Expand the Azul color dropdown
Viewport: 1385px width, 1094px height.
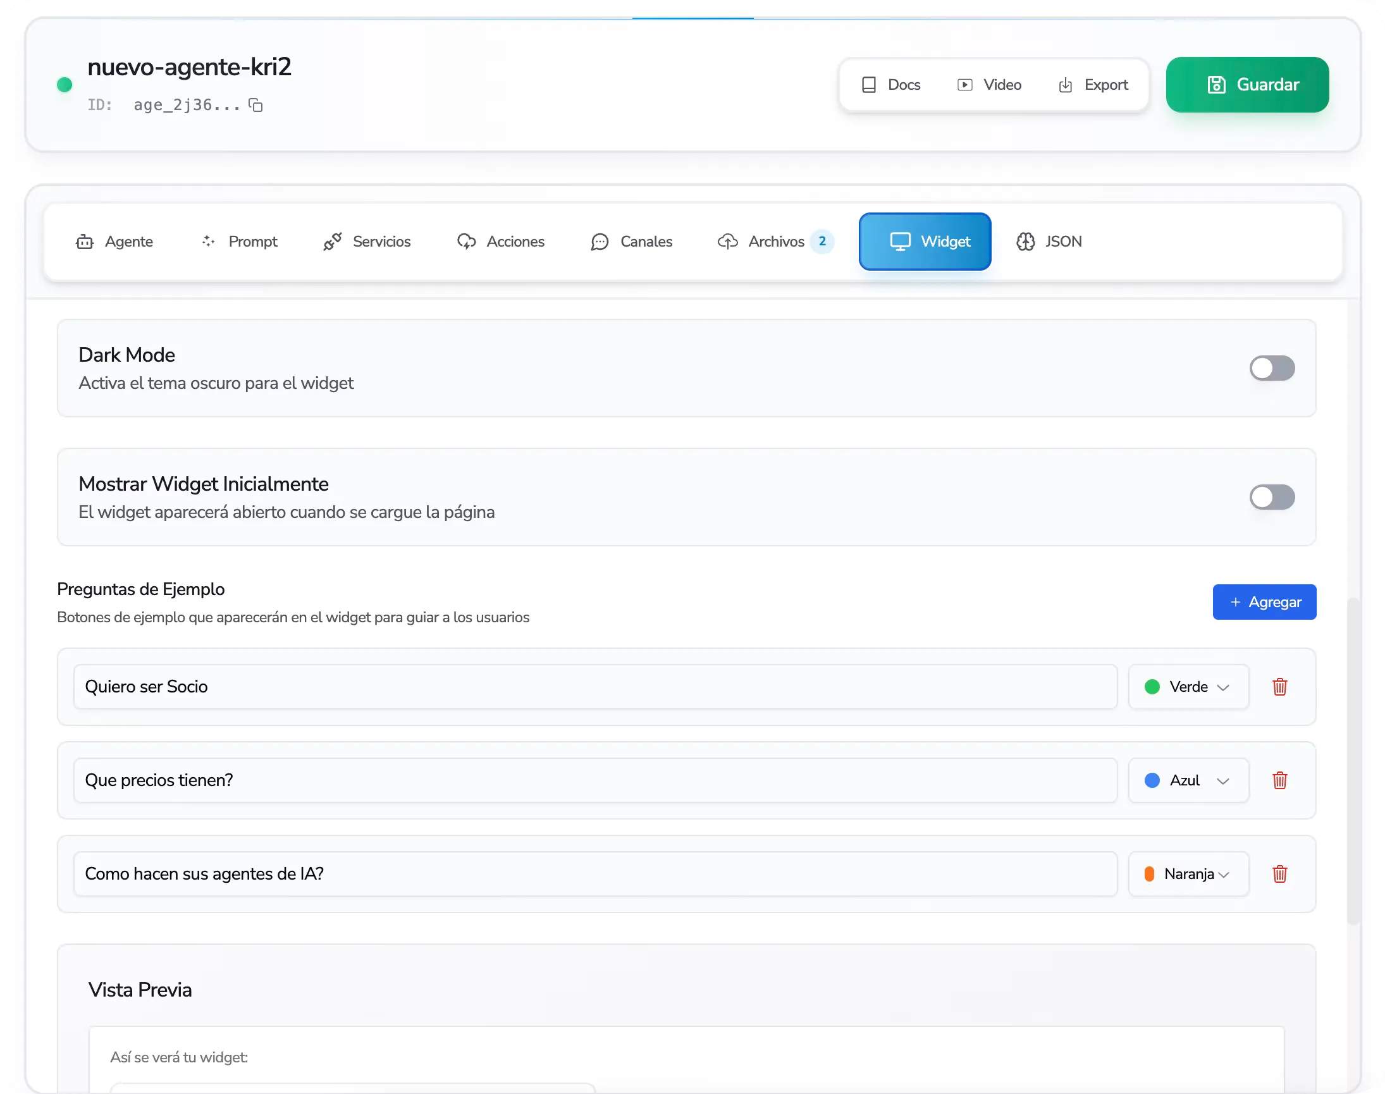[x=1188, y=780]
